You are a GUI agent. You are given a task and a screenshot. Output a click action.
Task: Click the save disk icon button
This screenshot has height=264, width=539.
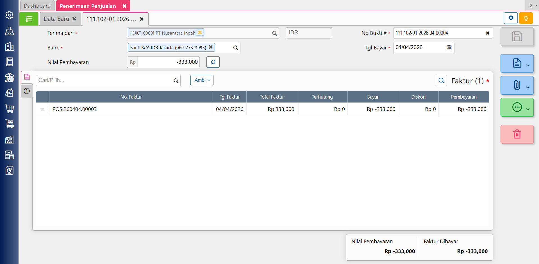tap(517, 37)
